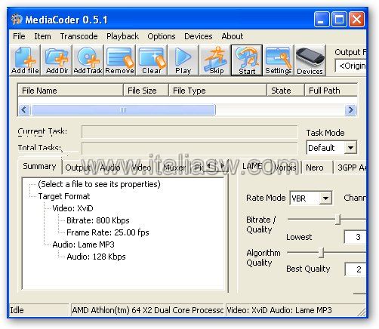Switch to the Muxer tab
The width and height of the screenshot is (379, 329).
pos(174,168)
